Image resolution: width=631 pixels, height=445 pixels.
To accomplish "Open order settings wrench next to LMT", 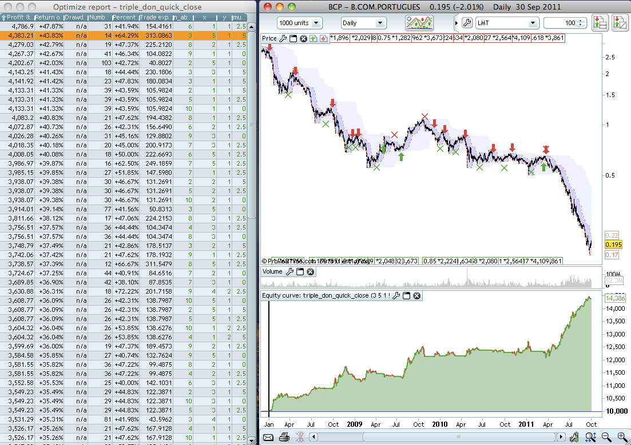I will tap(467, 23).
